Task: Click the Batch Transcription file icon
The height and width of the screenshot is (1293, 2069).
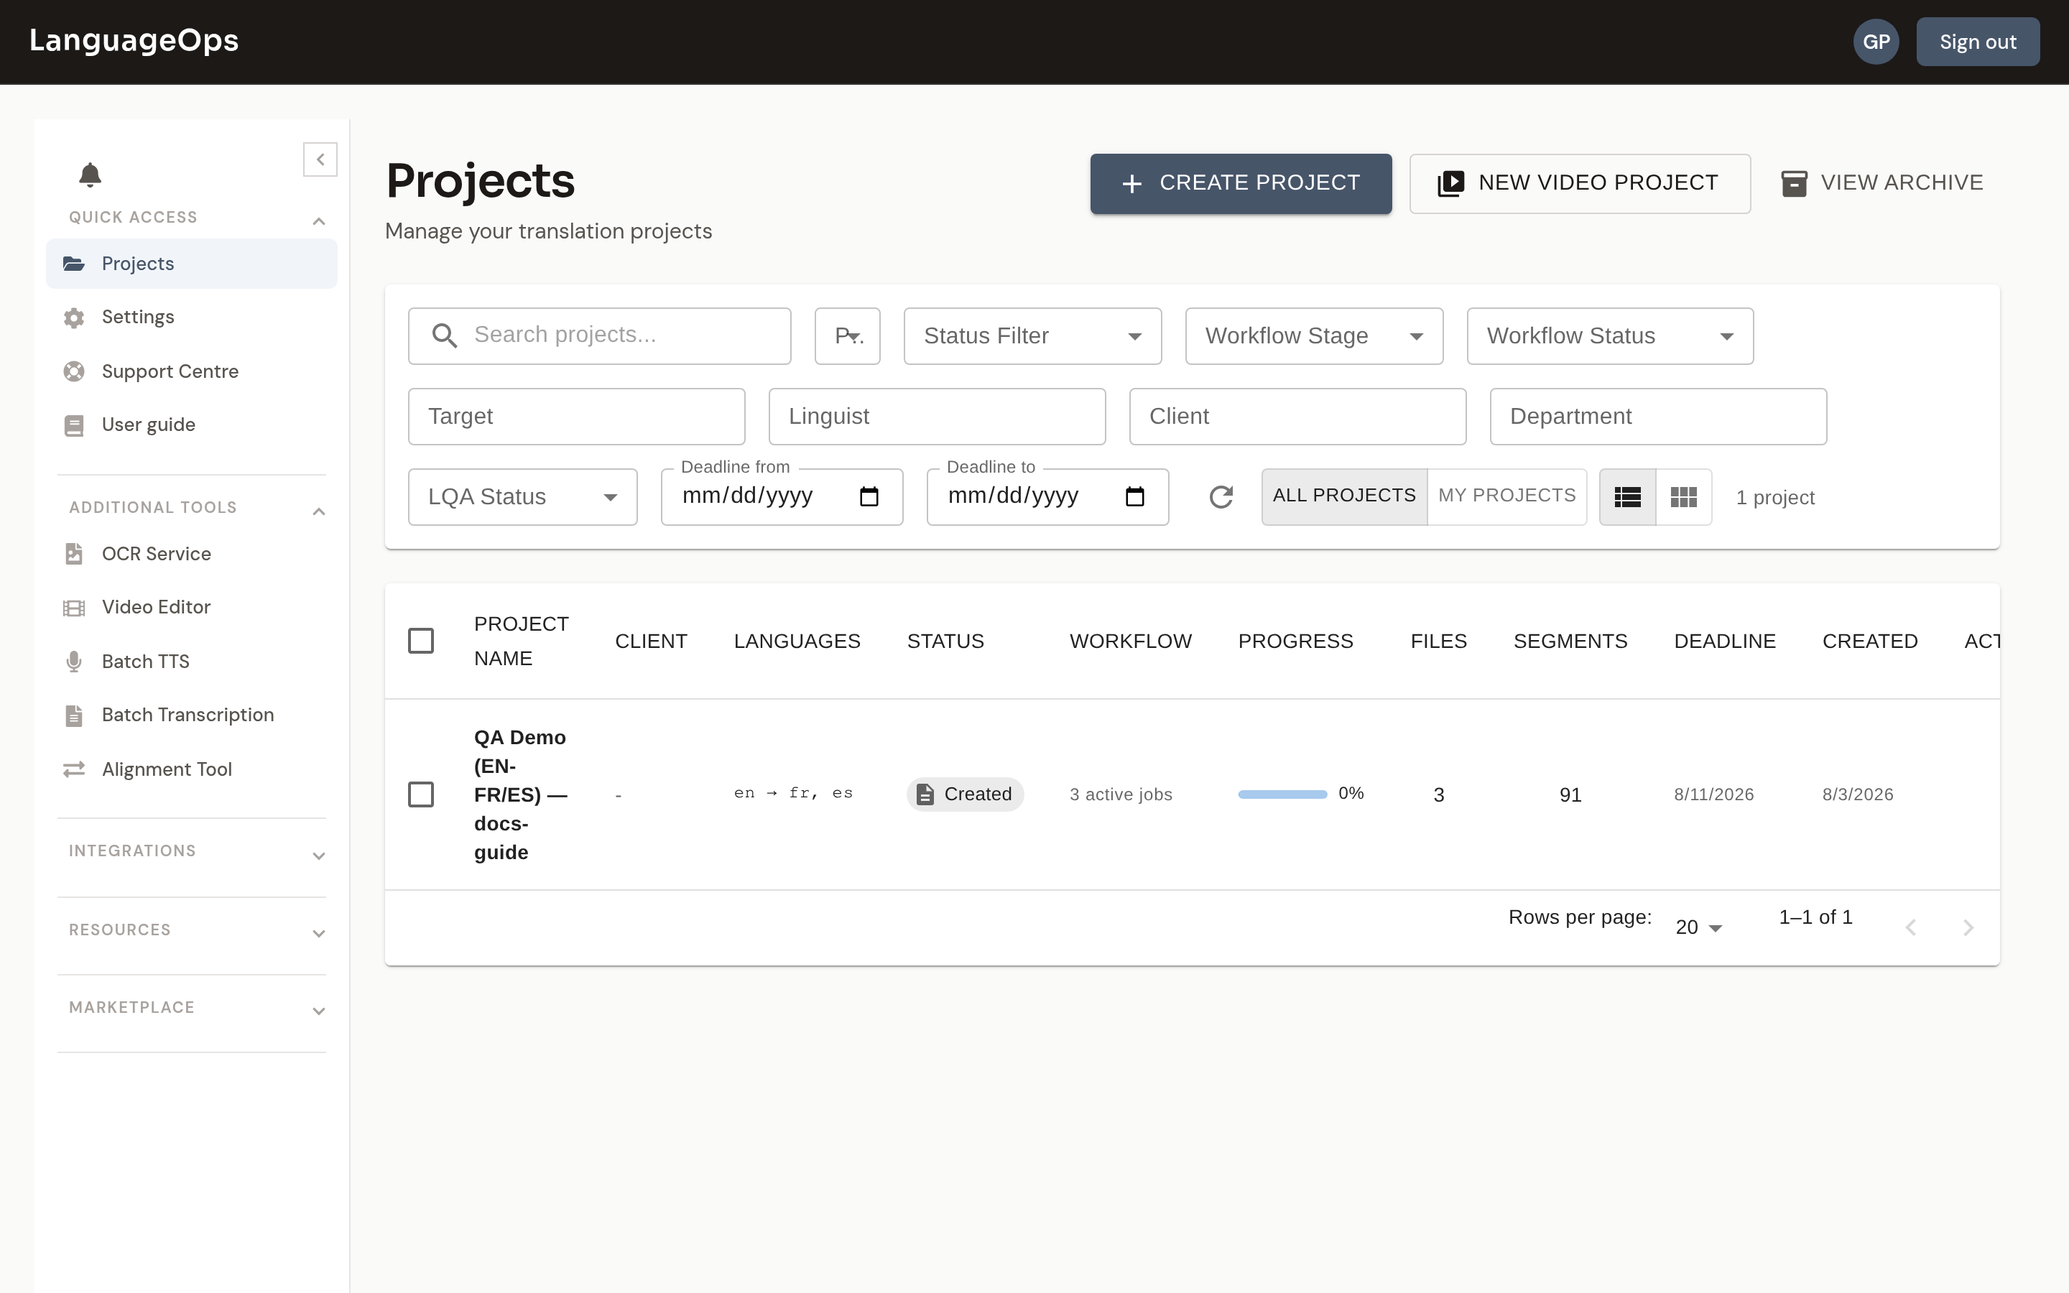Action: click(x=75, y=715)
